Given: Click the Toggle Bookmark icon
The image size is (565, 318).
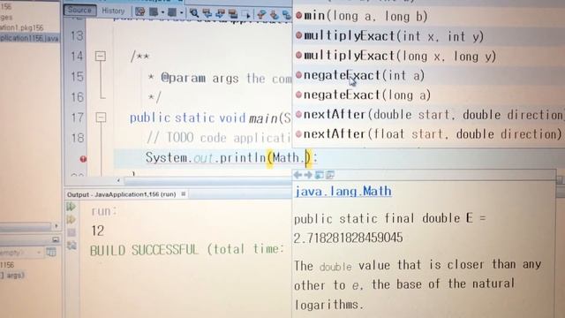Looking at the screenshot, I should click(287, 15).
